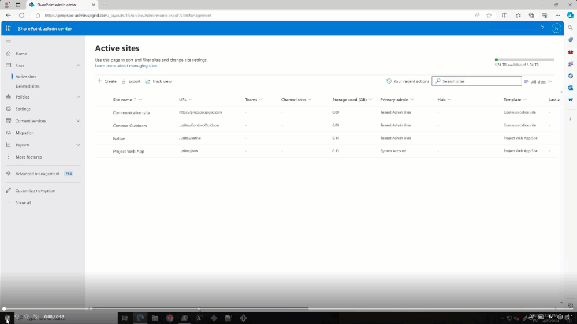Collapse the Sites navigation group

(78, 65)
